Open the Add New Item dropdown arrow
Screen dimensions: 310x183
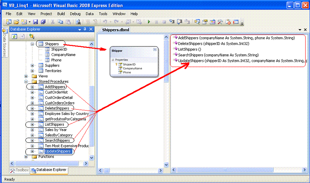tap(29, 22)
